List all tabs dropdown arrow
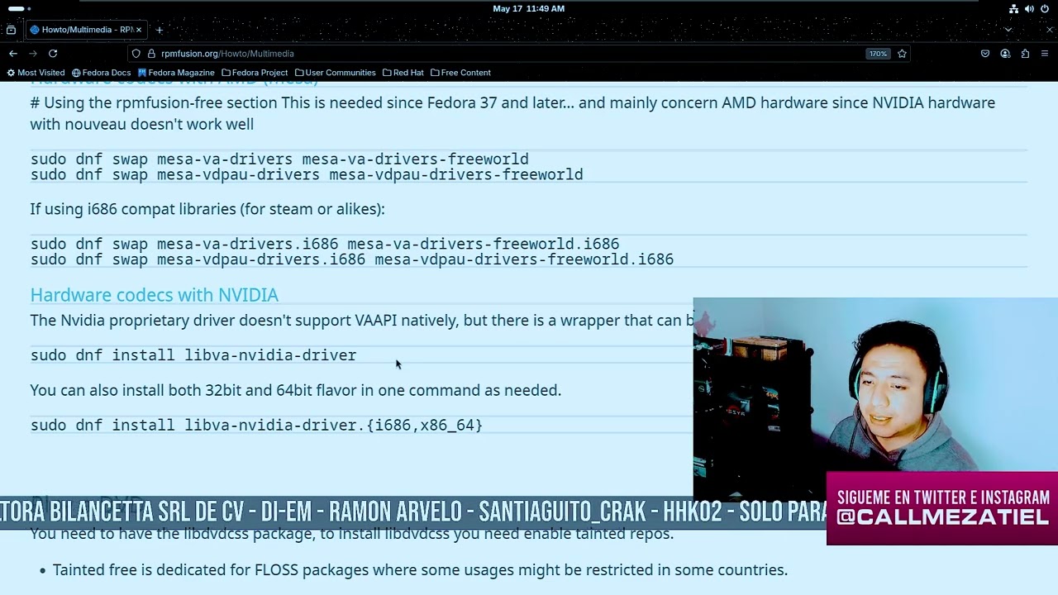The image size is (1058, 595). pos(1008,30)
